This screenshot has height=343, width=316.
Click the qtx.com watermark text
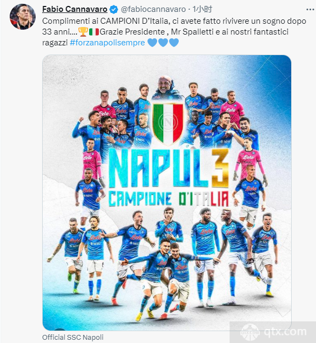285,332
